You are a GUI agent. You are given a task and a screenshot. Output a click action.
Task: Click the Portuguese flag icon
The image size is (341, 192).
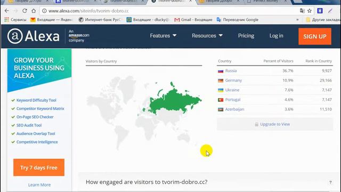pos(221,100)
